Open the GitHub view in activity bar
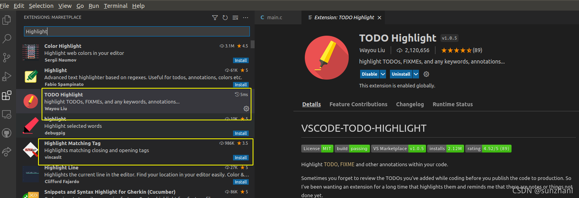This screenshot has height=198, width=579. coord(7,133)
